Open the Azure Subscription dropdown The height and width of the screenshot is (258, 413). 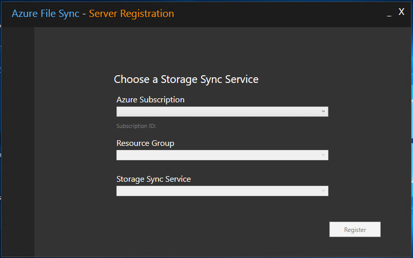(x=222, y=112)
